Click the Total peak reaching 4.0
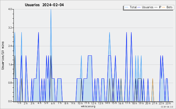This screenshot has width=176, height=109. point(51,9)
